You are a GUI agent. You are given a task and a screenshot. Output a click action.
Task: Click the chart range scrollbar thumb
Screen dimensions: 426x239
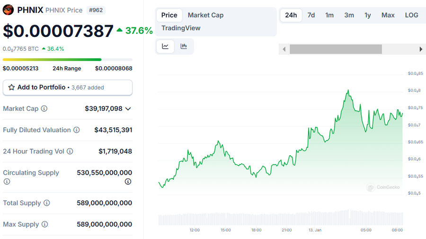tap(336, 49)
